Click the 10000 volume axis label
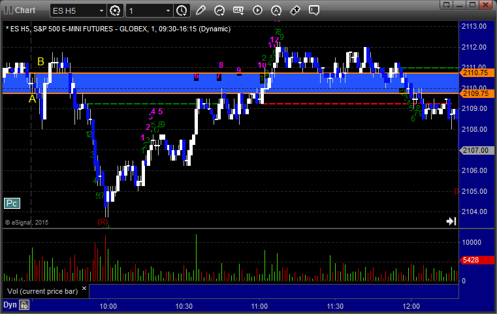This screenshot has width=497, height=314. 472,242
